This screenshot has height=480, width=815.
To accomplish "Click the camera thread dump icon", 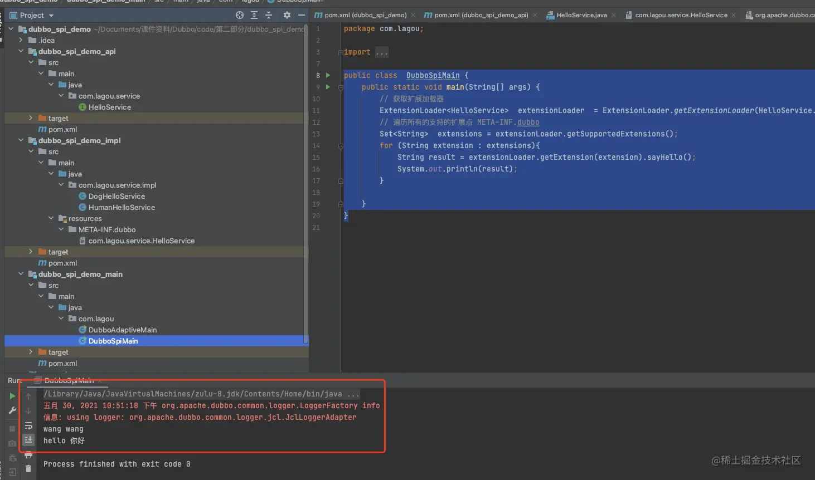I will [x=12, y=443].
